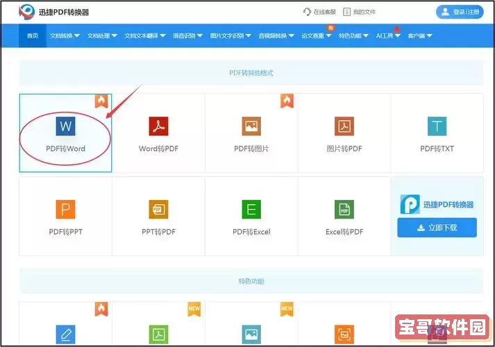Select the PDF转Excel green E icon
This screenshot has width=495, height=347.
click(251, 209)
